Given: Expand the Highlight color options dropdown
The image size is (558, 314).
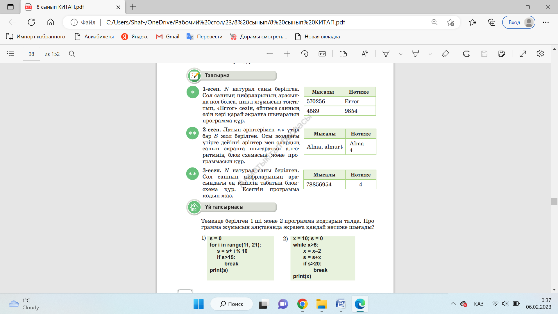Looking at the screenshot, I should [x=430, y=54].
